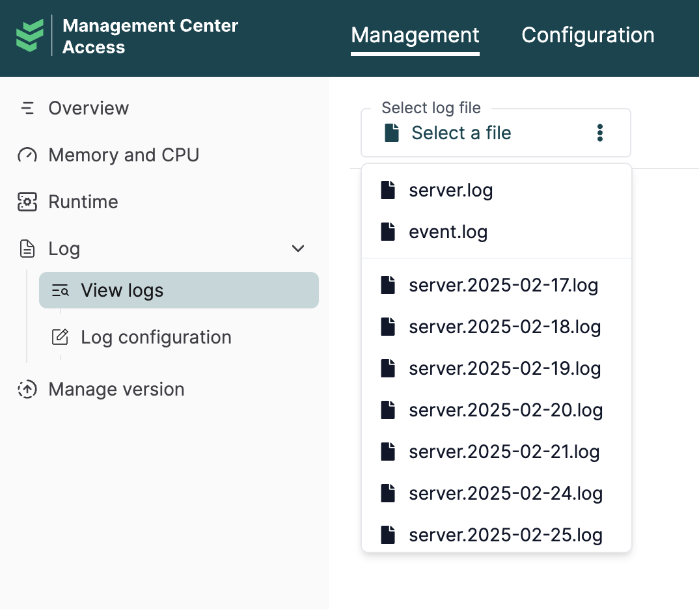Click the three-dot menu icon in file selector
Viewport: 699px width, 609px height.
tap(599, 133)
